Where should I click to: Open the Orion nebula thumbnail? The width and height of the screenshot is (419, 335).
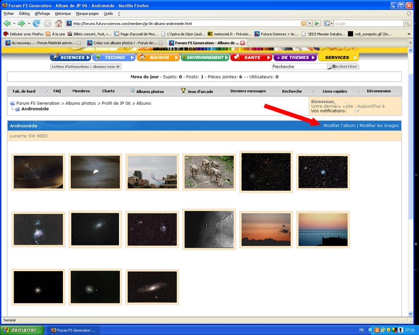38,229
